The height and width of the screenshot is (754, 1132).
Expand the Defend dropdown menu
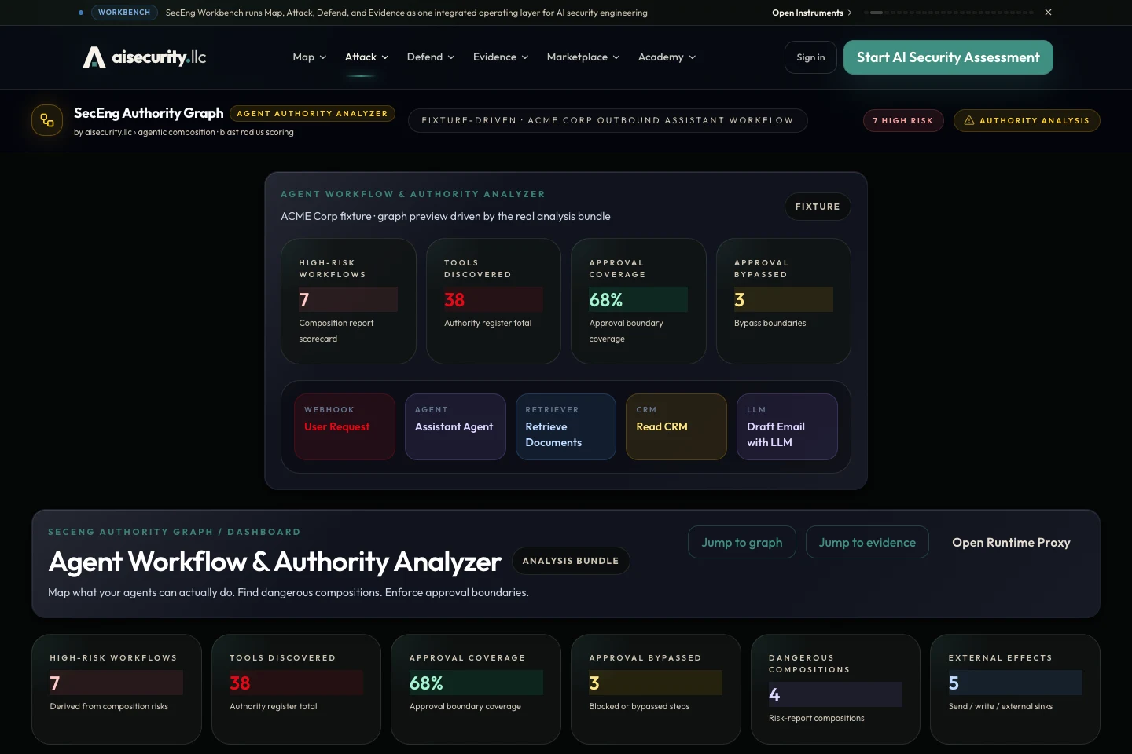click(x=431, y=57)
